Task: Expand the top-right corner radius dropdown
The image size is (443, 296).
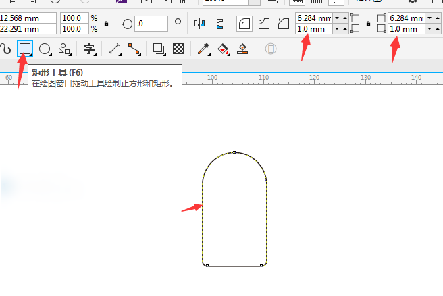Action: click(430, 18)
